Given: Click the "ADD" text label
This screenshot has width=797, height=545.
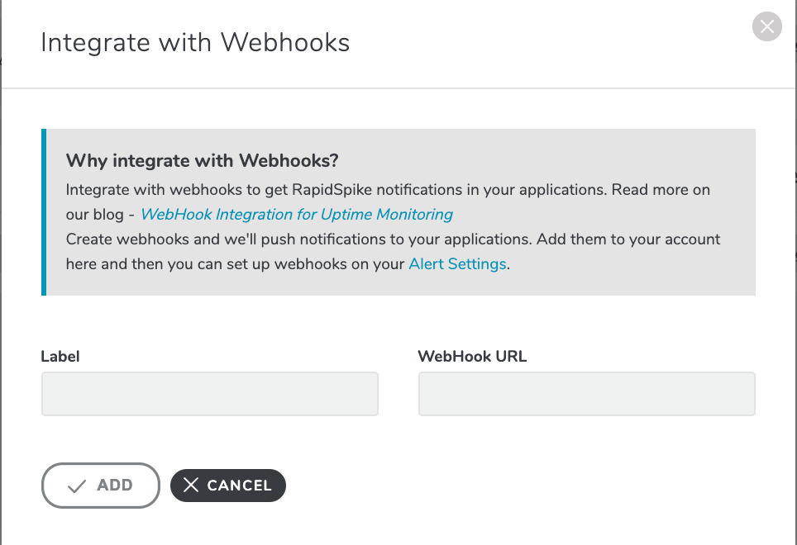Looking at the screenshot, I should point(115,485).
